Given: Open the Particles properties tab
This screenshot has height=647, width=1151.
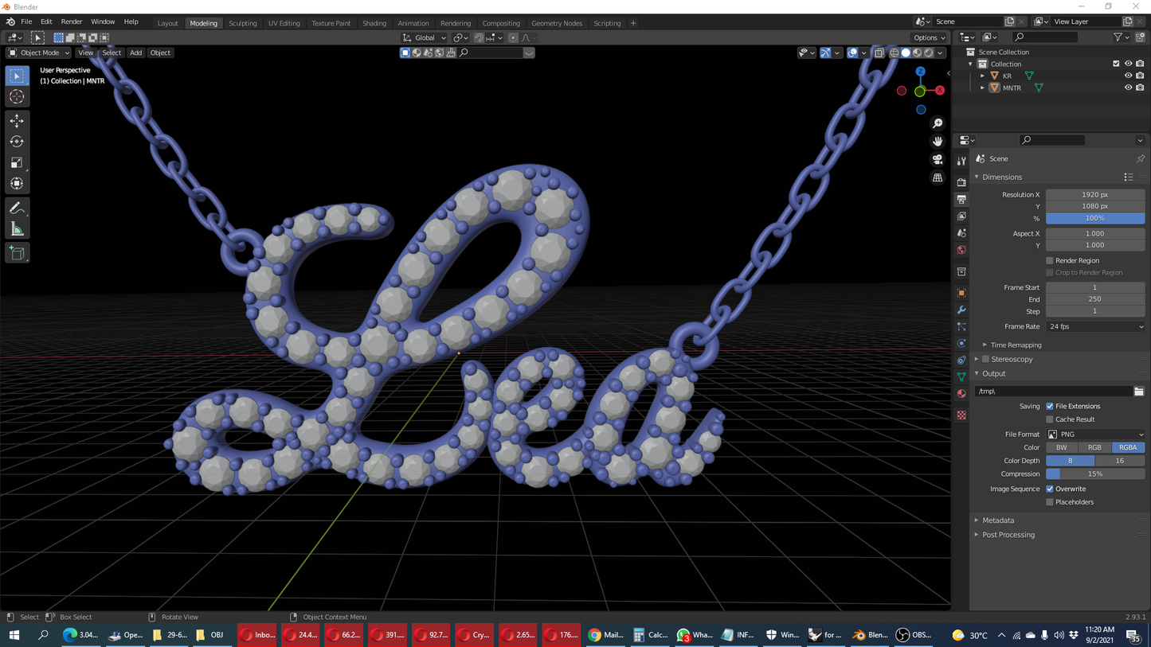Looking at the screenshot, I should pos(961,326).
